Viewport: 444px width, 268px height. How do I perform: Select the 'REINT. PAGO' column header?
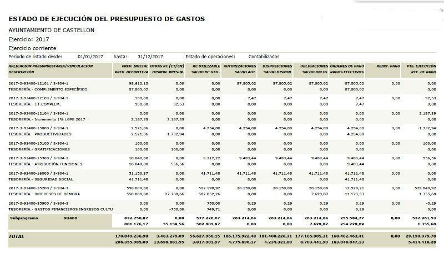tap(387, 66)
